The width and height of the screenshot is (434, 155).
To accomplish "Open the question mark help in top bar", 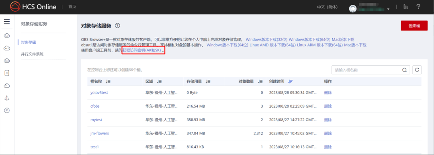I will click(x=418, y=7).
